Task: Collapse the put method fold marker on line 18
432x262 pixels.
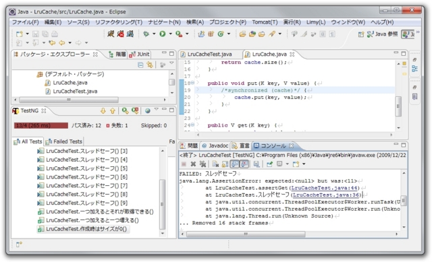Action: pyautogui.click(x=192, y=83)
